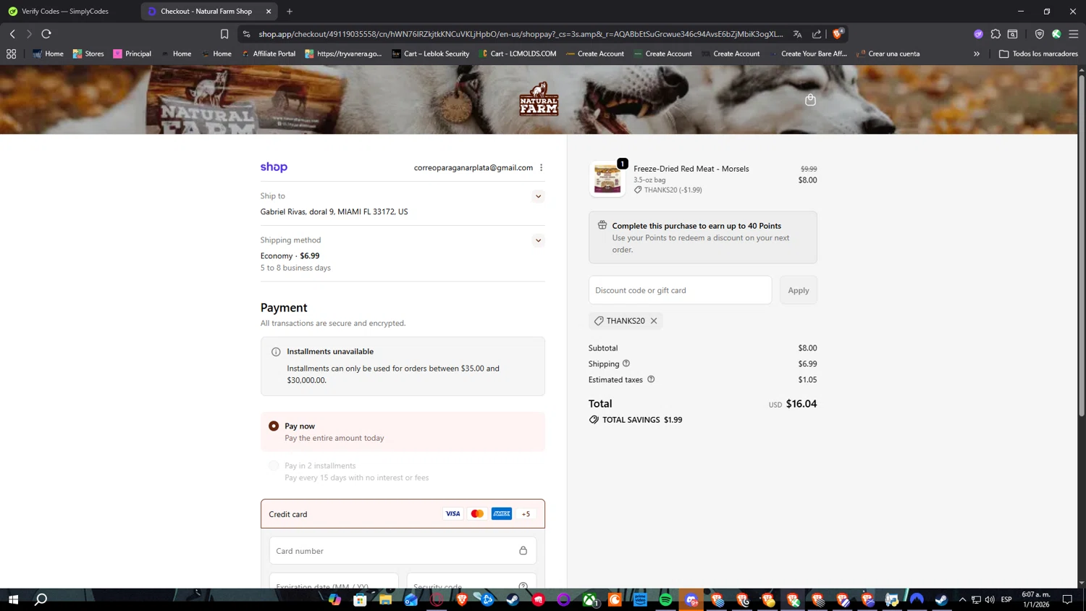Viewport: 1086px width, 611px height.
Task: Select Pay in 2 installments option
Action: click(274, 465)
